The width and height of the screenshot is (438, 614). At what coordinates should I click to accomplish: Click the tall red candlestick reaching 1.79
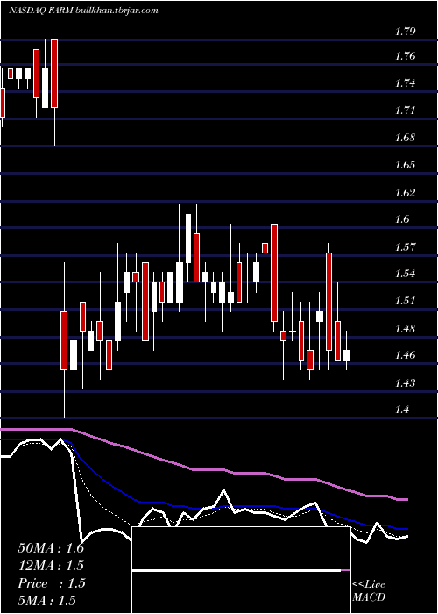tap(54, 74)
